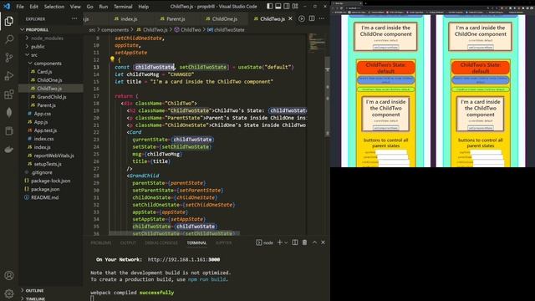Expand the node_modules folder

pos(44,38)
